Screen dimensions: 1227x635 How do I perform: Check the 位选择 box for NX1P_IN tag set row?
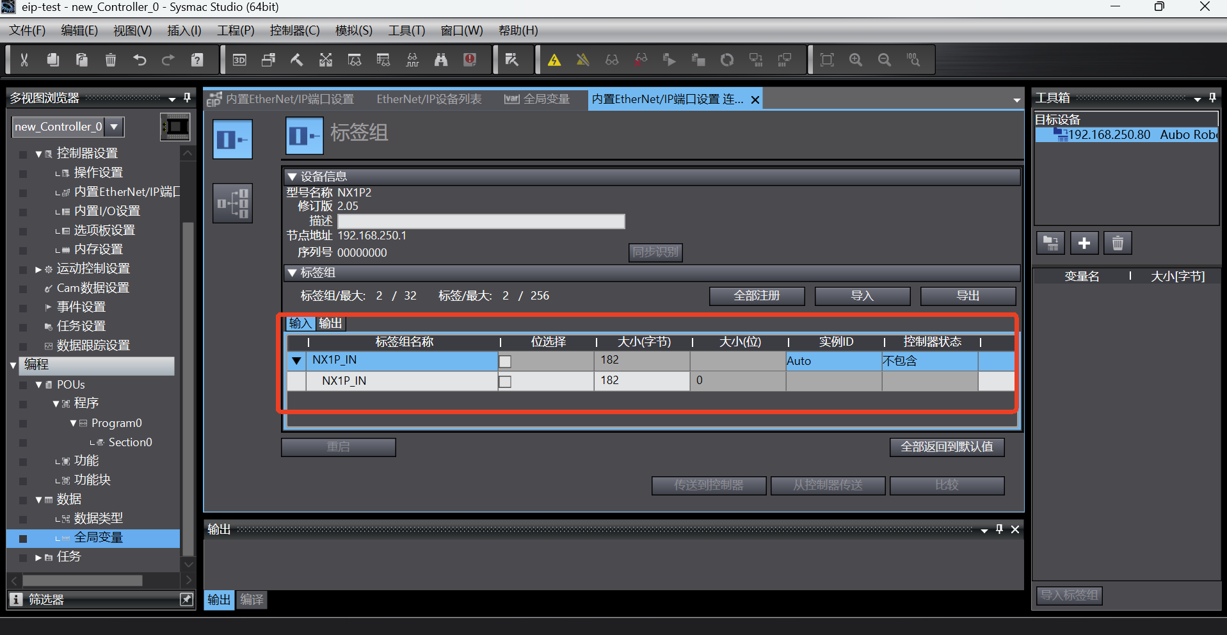(505, 362)
